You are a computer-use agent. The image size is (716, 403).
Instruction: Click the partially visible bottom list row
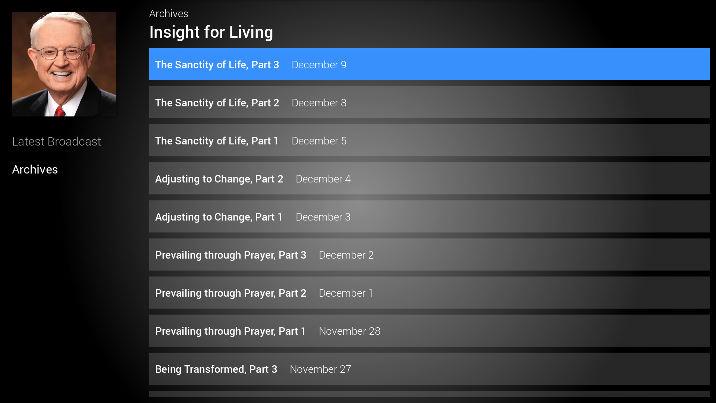pos(429,394)
